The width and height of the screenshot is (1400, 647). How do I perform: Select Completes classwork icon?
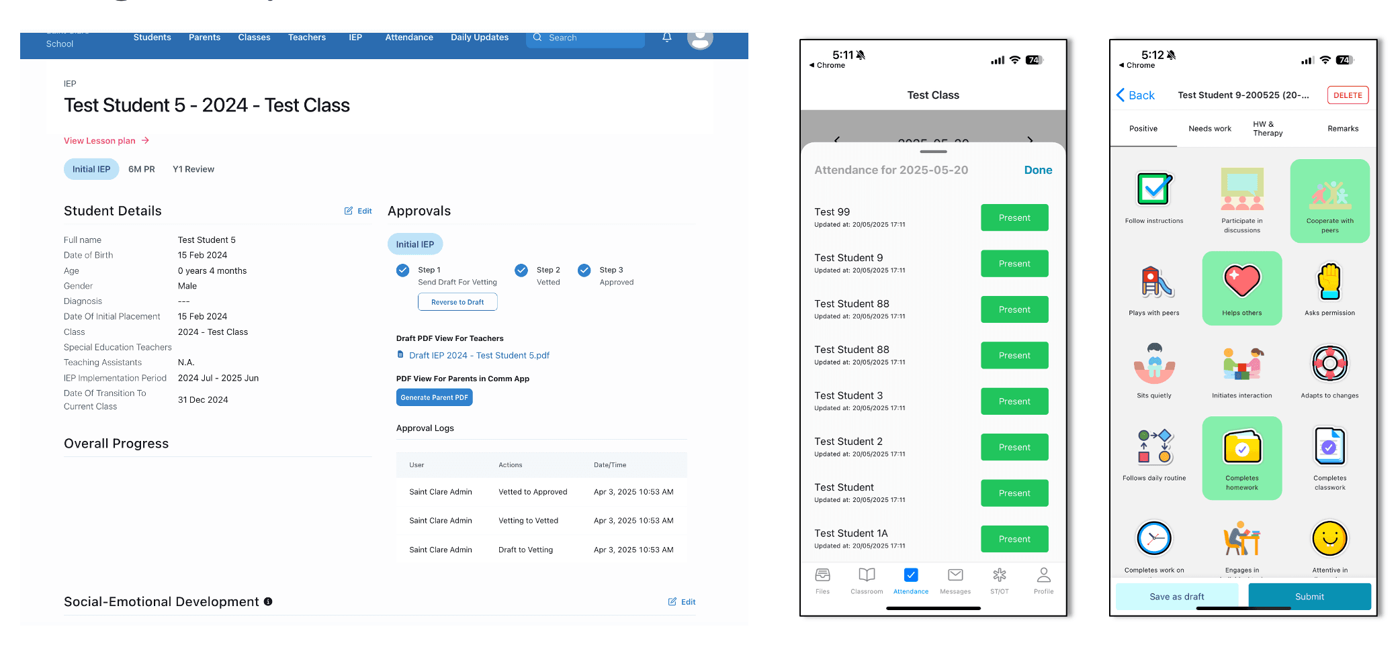(x=1329, y=447)
